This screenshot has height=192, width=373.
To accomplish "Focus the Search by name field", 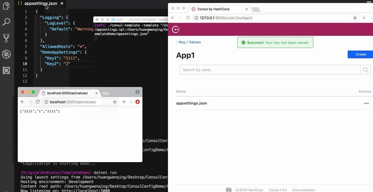I will click(x=270, y=70).
